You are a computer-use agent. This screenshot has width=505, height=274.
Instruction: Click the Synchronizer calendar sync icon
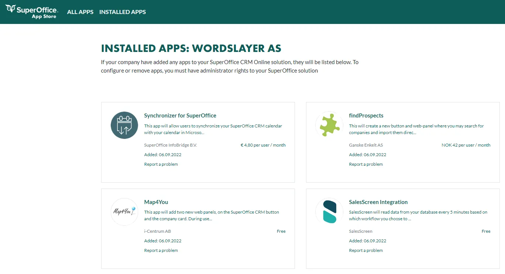[x=124, y=125]
